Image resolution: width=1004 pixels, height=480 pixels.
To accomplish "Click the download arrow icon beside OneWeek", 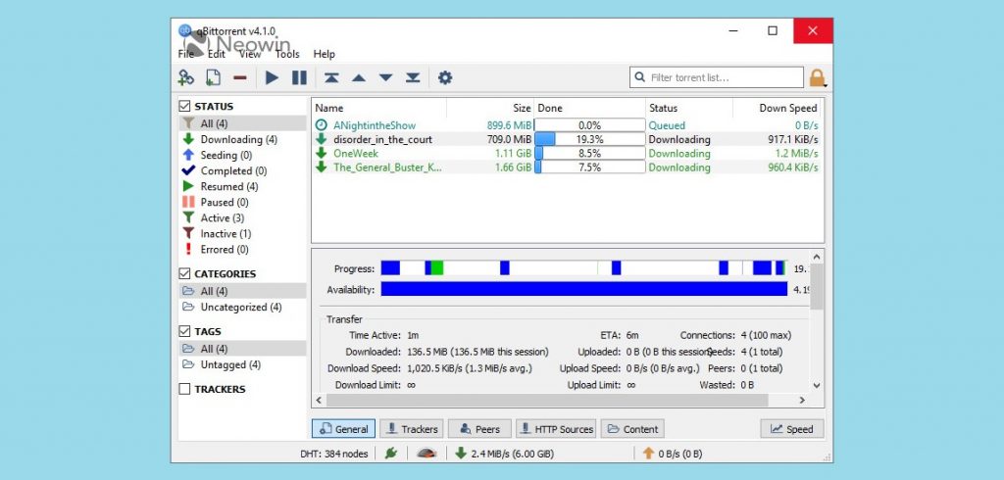I will (x=322, y=153).
